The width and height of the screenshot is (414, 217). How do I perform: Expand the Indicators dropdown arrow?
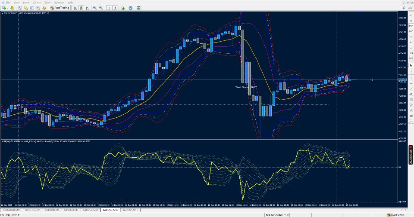[x=126, y=8]
